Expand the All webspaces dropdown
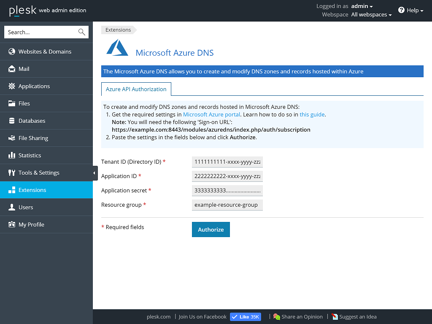The height and width of the screenshot is (324, 432). [371, 15]
